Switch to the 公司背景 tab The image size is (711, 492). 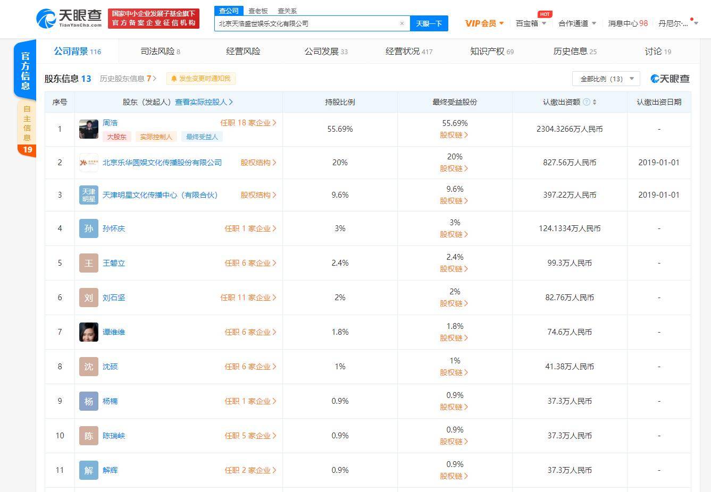coord(78,52)
